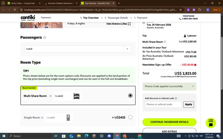Open Task View on the taskbar
This screenshot has width=223, height=139.
click(x=56, y=136)
